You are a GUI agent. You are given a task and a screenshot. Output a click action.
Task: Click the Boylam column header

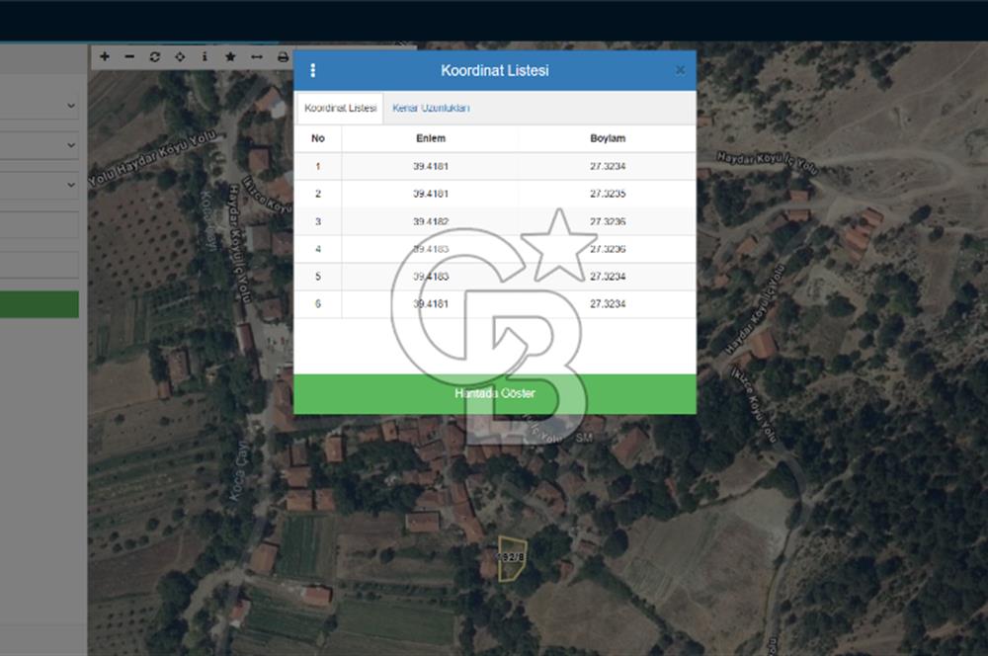click(x=608, y=138)
